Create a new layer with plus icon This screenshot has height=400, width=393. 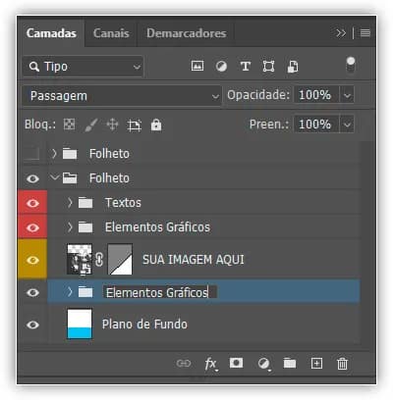click(x=316, y=363)
